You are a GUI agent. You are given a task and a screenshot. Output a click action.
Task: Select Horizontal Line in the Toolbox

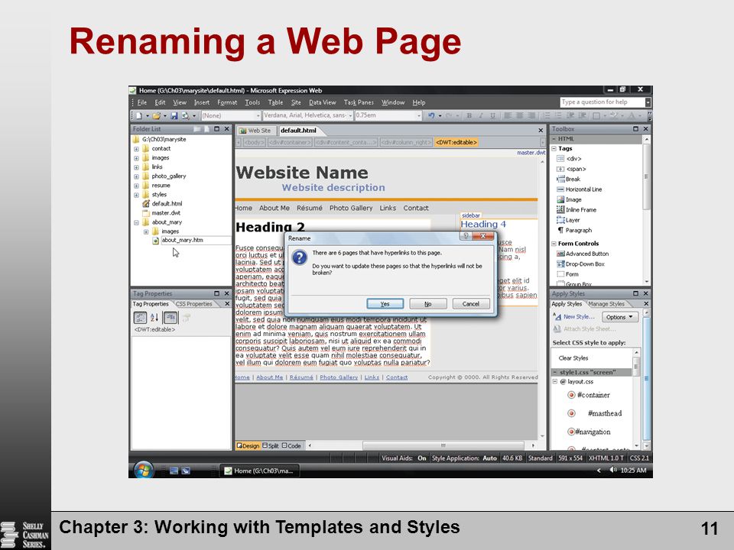pyautogui.click(x=579, y=189)
